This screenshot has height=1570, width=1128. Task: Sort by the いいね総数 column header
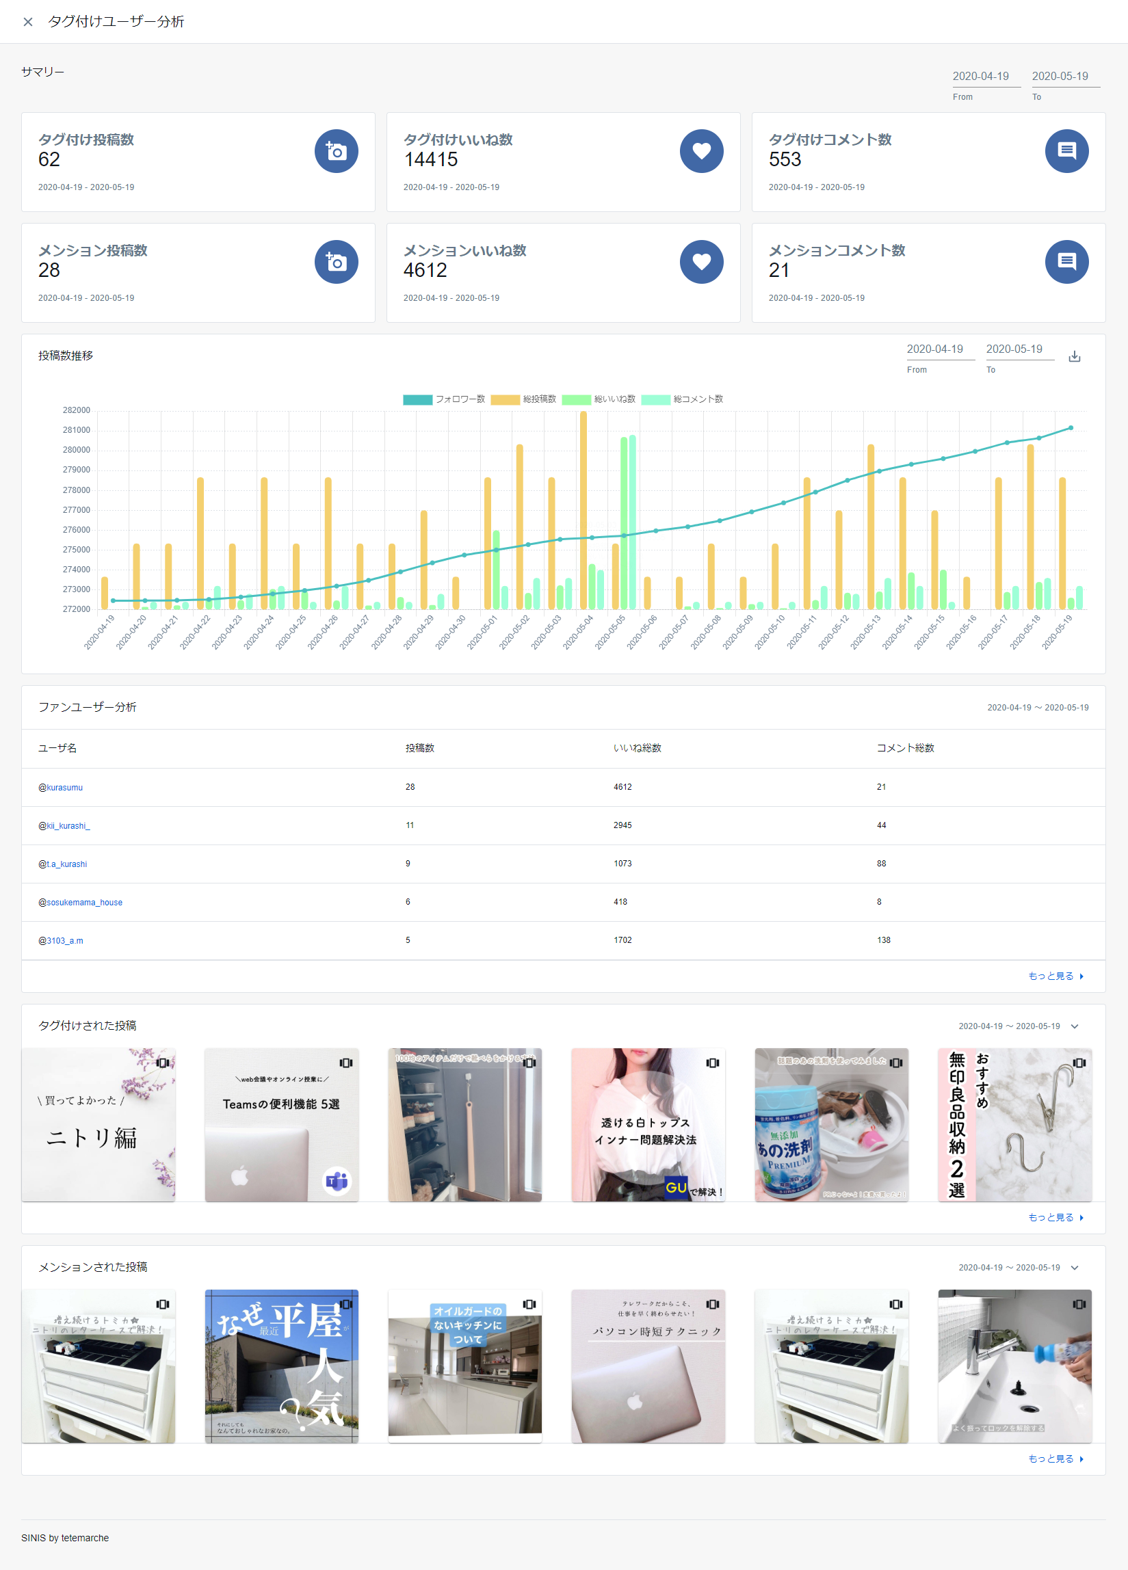click(x=637, y=748)
